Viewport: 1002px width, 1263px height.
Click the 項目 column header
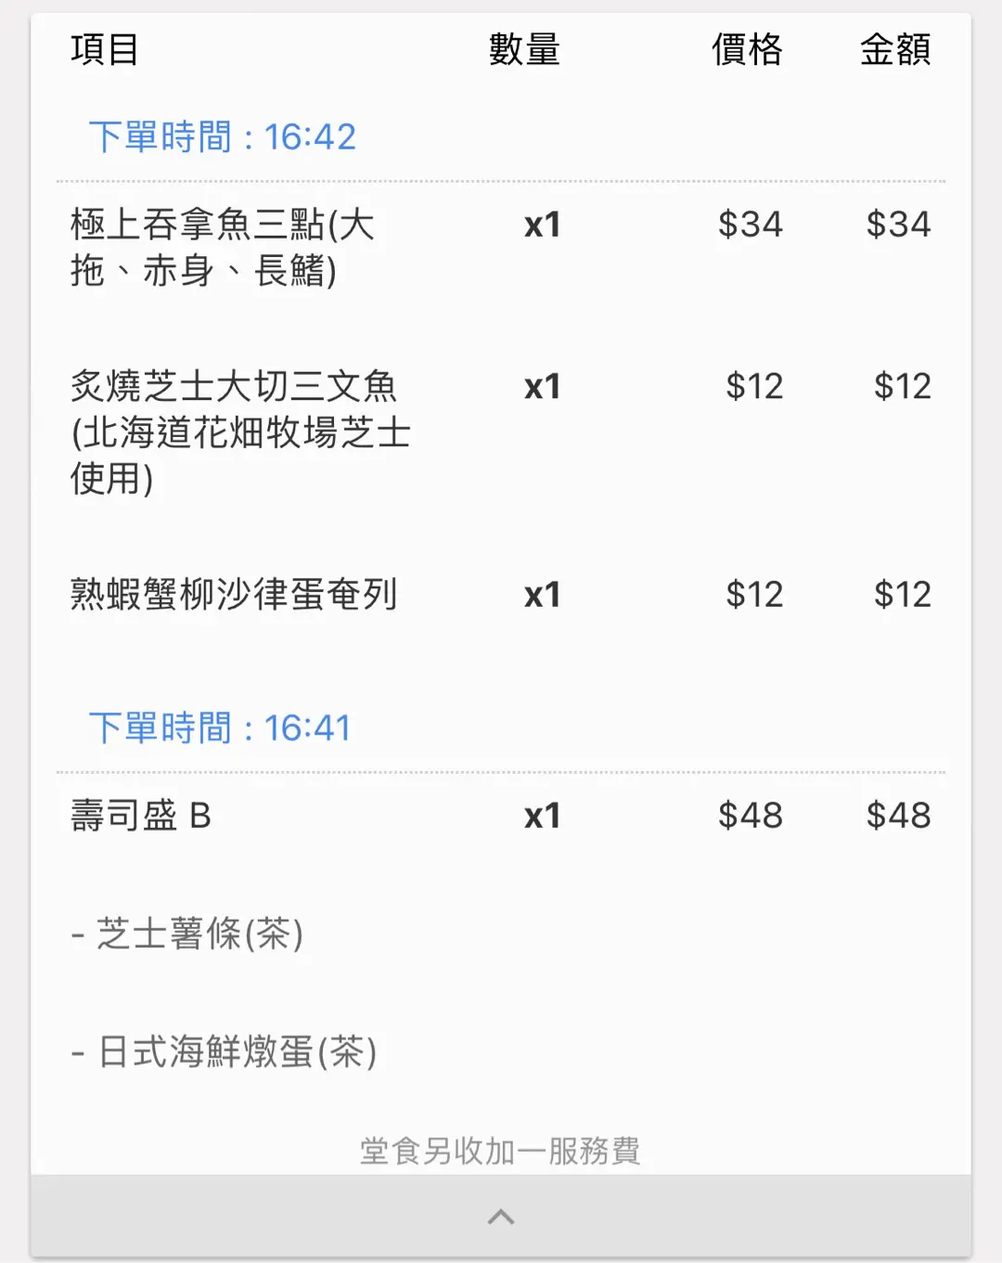click(105, 49)
